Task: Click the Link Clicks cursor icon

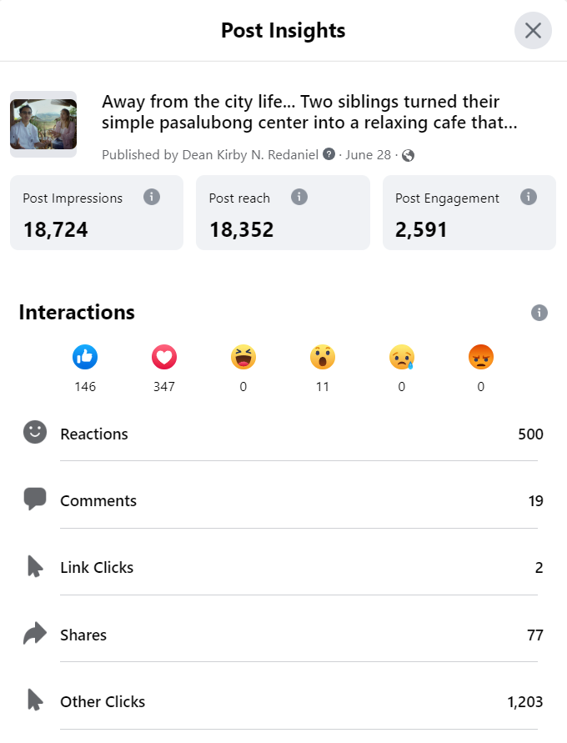Action: [x=34, y=568]
